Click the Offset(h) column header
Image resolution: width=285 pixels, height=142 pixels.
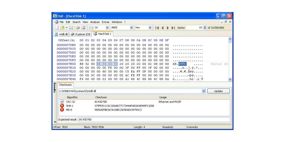pyautogui.click(x=67, y=40)
